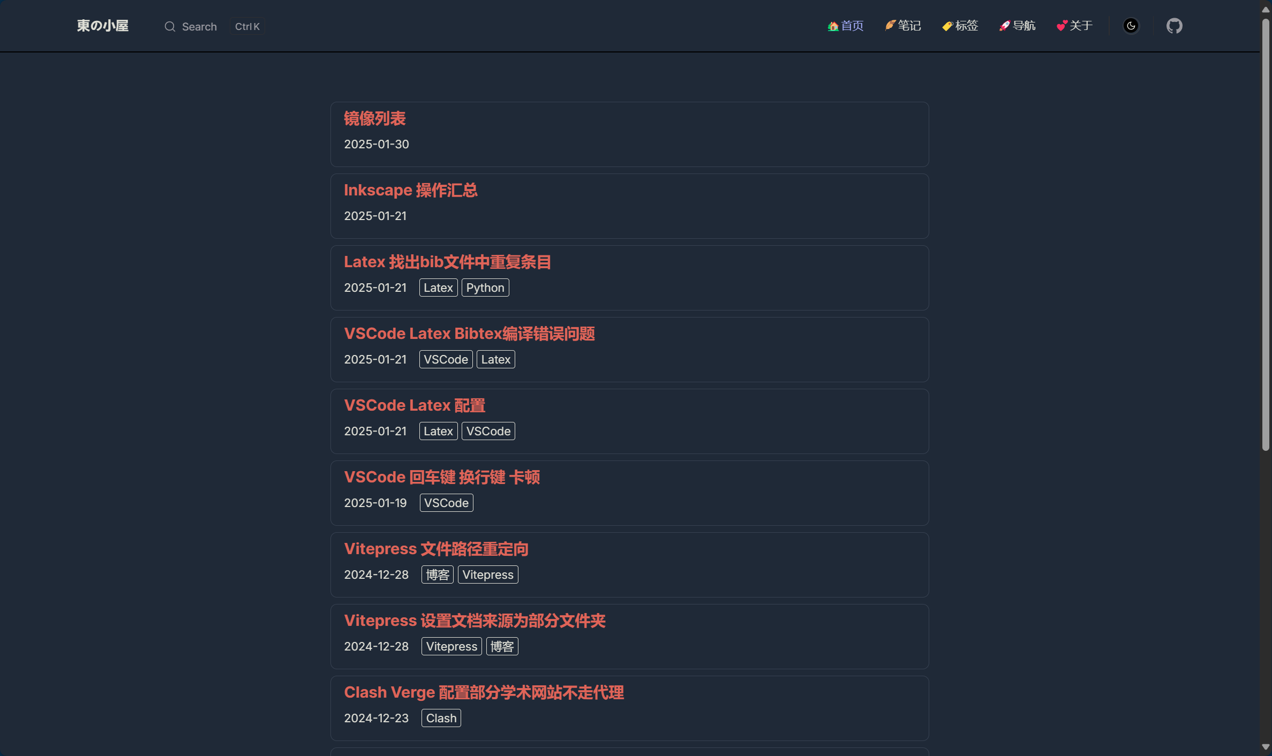Viewport: 1272px width, 756px height.
Task: Open VSCode Latex Bibtex编译错误问题 post
Action: [470, 334]
